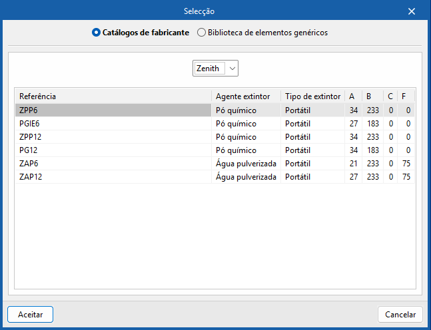The image size is (431, 330).
Task: Sort by the Referência column header
Action: pyautogui.click(x=113, y=96)
